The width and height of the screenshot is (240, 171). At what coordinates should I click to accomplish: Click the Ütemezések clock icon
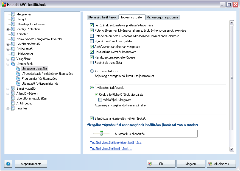13,64
